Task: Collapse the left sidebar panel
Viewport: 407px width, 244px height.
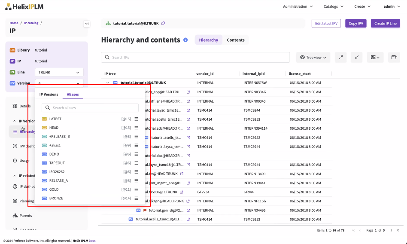Action: [x=87, y=24]
